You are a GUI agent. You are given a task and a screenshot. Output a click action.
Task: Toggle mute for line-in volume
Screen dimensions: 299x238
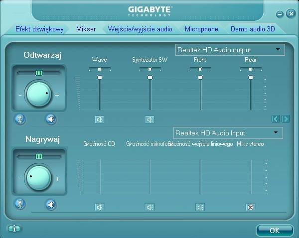200,207
